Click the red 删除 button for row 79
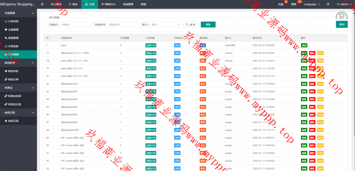355x171 pixels. pyautogui.click(x=312, y=68)
